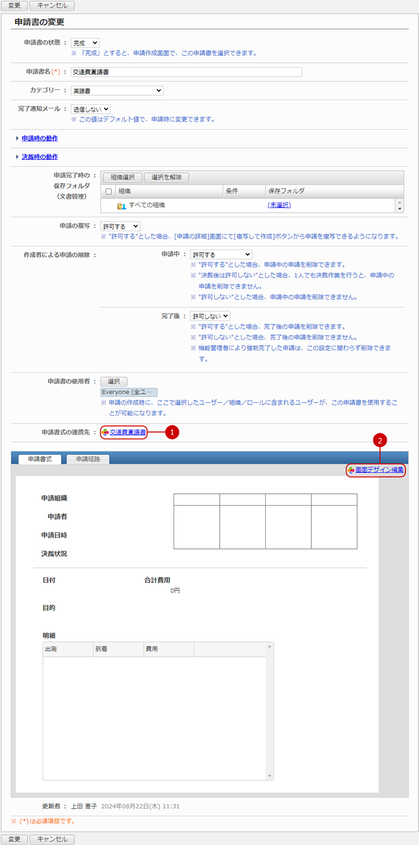This screenshot has width=419, height=845.
Task: Click the 明細 table scrollbar down arrow
Action: click(270, 776)
